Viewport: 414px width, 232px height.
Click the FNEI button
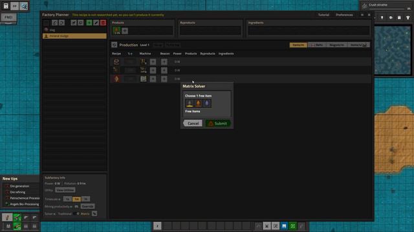8,17
